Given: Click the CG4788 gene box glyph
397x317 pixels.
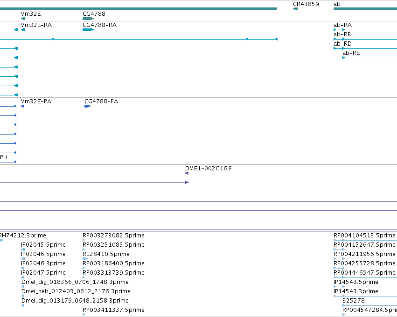Looking at the screenshot, I should (x=88, y=19).
